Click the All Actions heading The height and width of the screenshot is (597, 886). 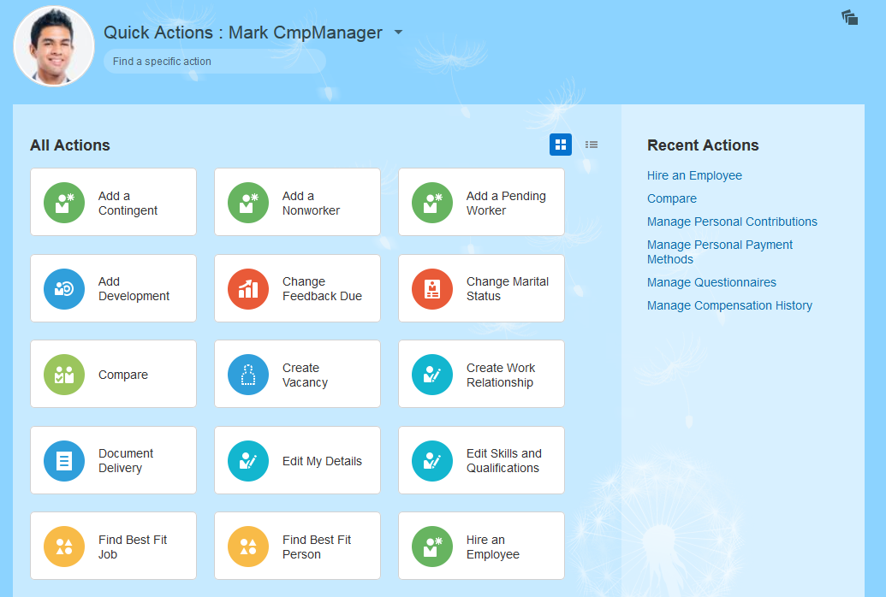click(70, 145)
